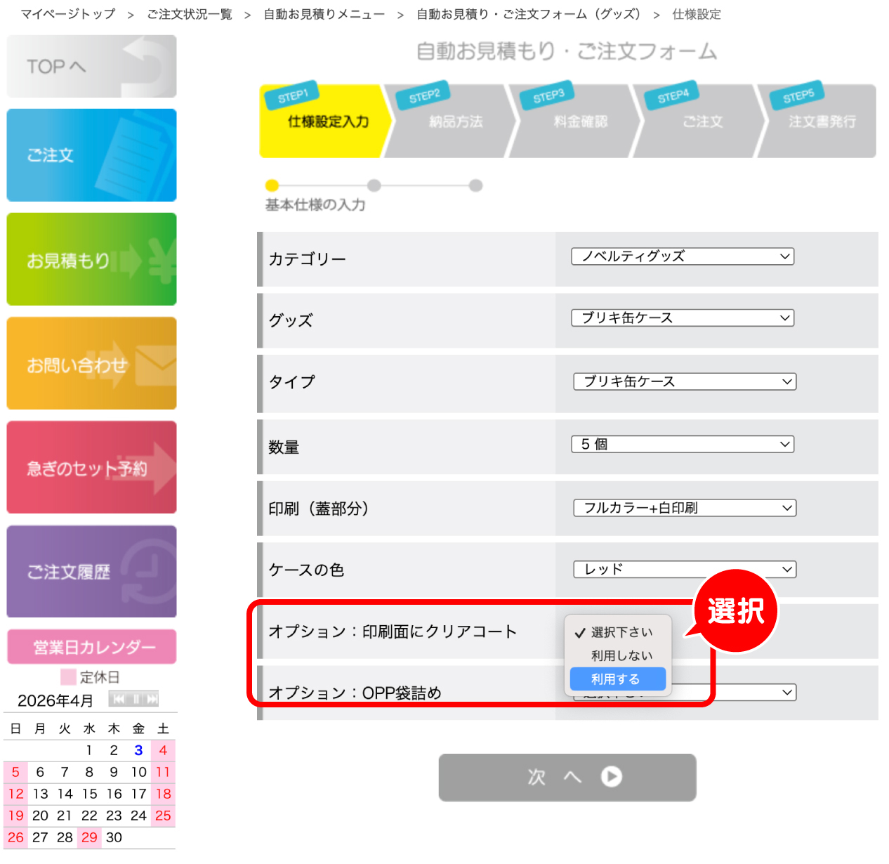The width and height of the screenshot is (889, 864).
Task: Expand the カテゴリー dropdown
Action: (x=682, y=256)
